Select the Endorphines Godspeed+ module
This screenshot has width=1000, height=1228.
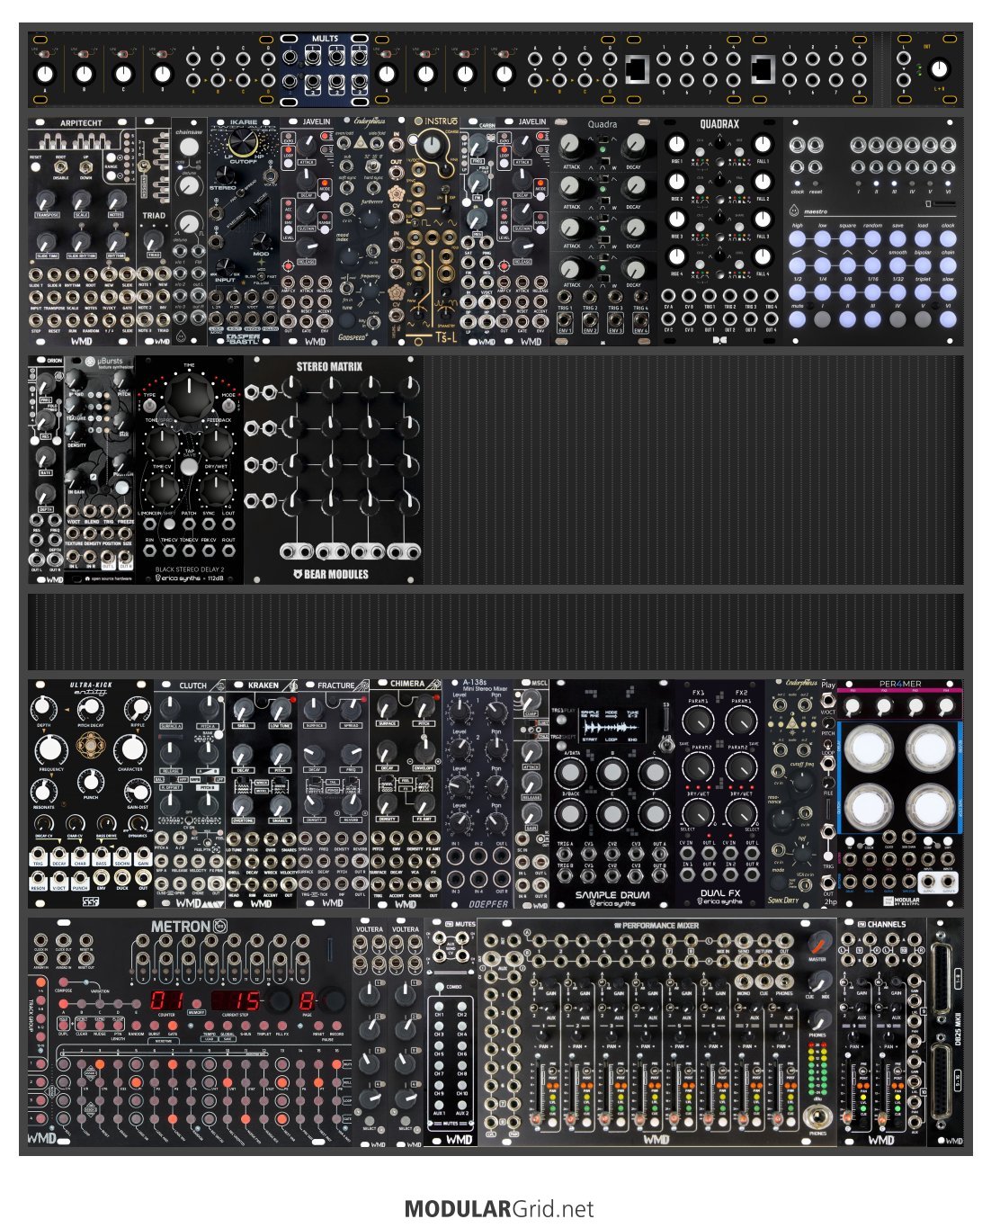[360, 231]
